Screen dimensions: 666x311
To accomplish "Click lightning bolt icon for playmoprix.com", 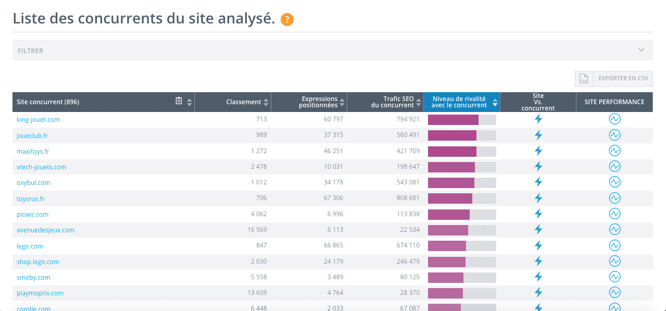I will [538, 293].
